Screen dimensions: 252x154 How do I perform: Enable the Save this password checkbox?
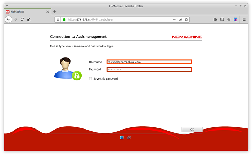(x=91, y=78)
